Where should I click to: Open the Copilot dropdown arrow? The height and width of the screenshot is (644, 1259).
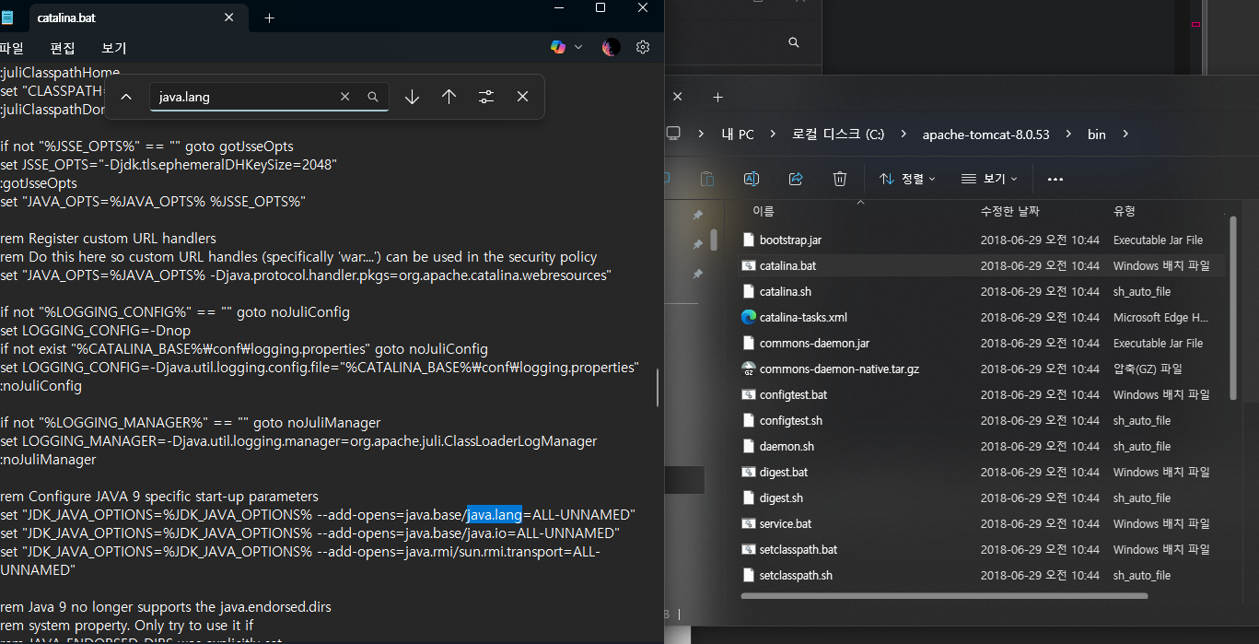(x=578, y=47)
